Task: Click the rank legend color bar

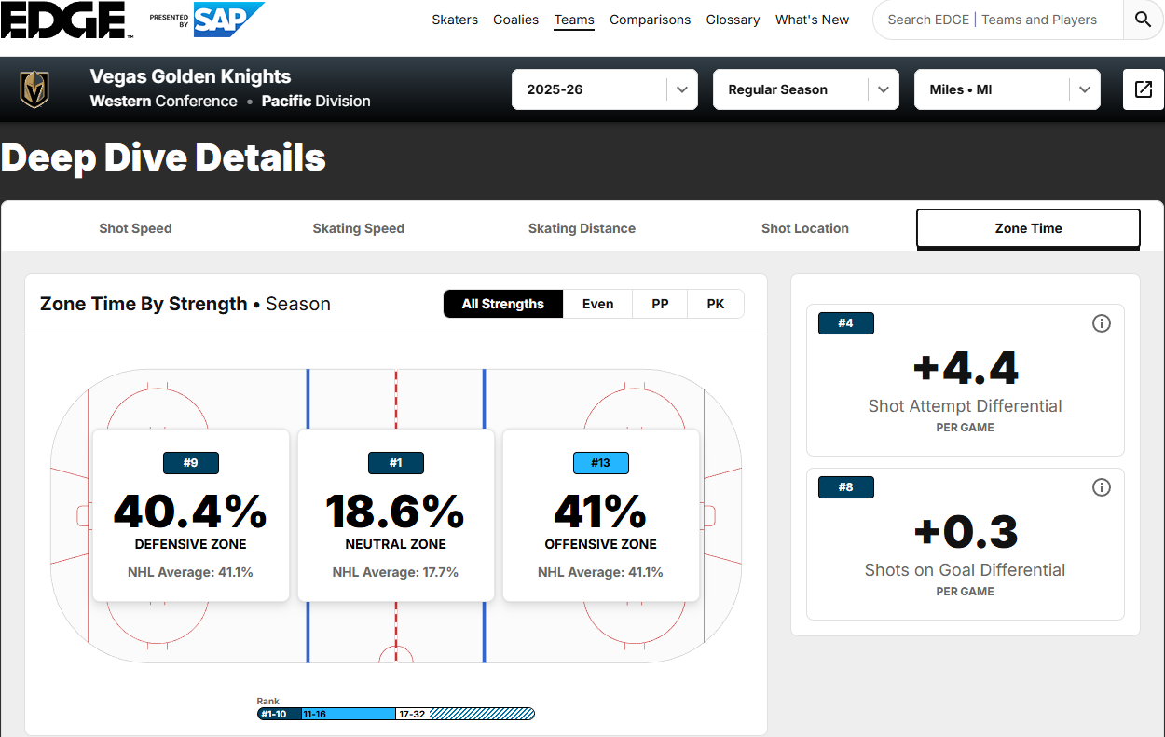Action: point(396,714)
